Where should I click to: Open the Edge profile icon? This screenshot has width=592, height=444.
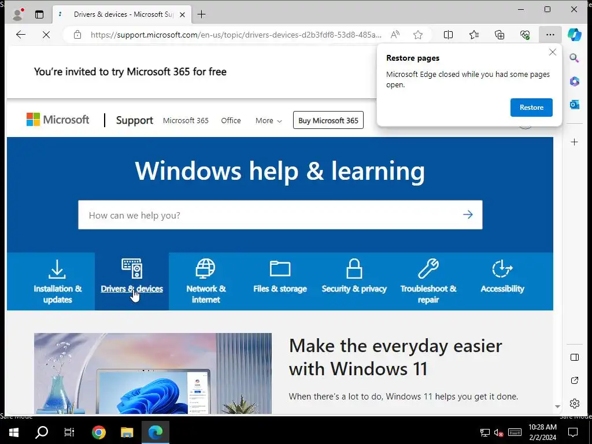[x=18, y=14]
